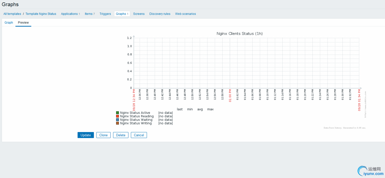Navigate to Triggers
The height and width of the screenshot is (178, 385).
click(105, 14)
